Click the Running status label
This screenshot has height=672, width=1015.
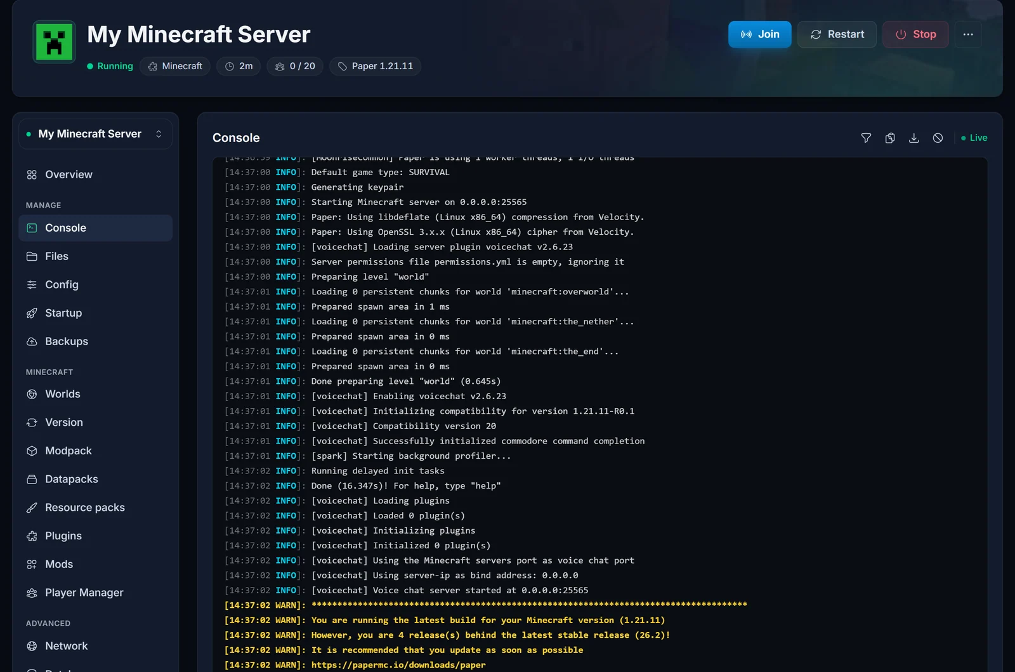click(x=110, y=66)
